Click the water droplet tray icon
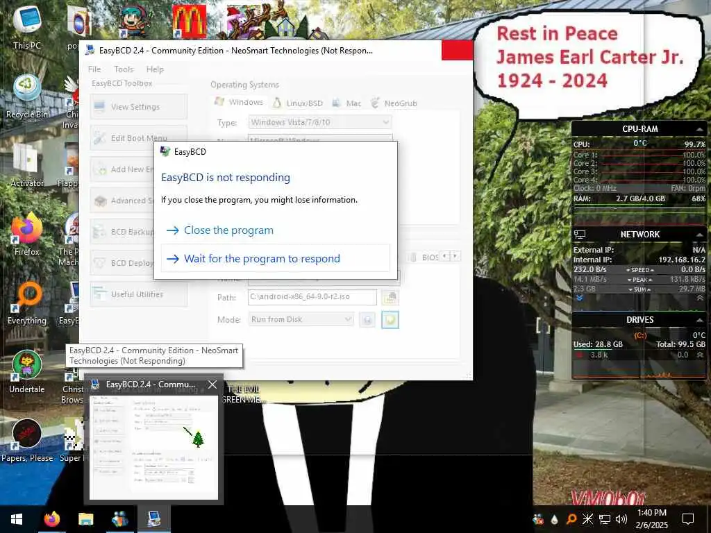Image resolution: width=711 pixels, height=533 pixels. click(555, 519)
